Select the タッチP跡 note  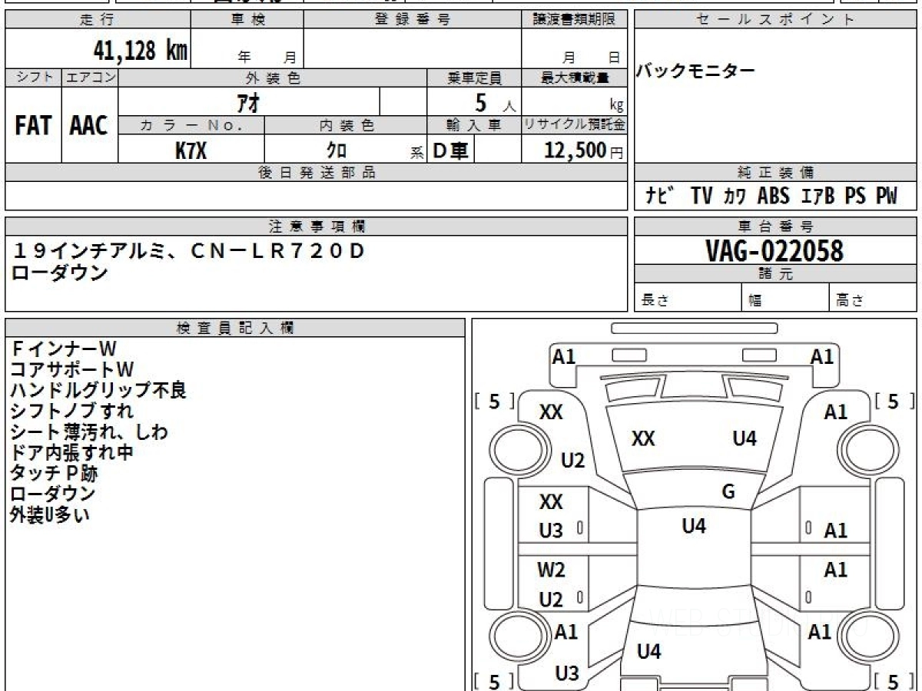tap(55, 474)
